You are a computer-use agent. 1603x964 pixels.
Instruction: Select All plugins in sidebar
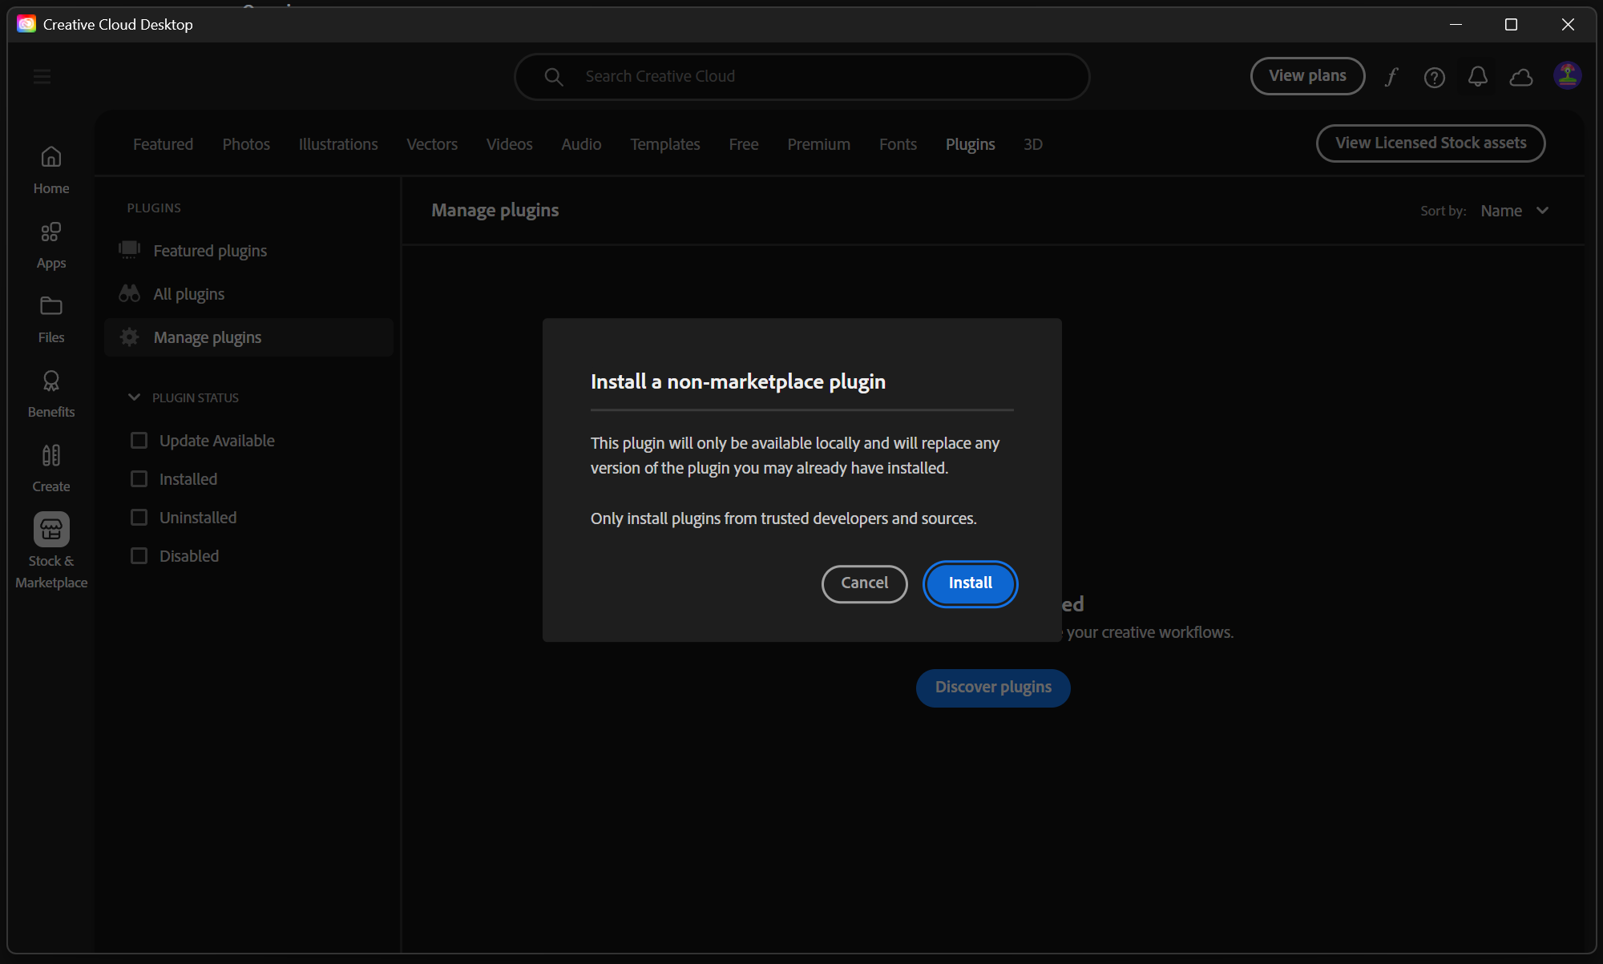click(248, 294)
